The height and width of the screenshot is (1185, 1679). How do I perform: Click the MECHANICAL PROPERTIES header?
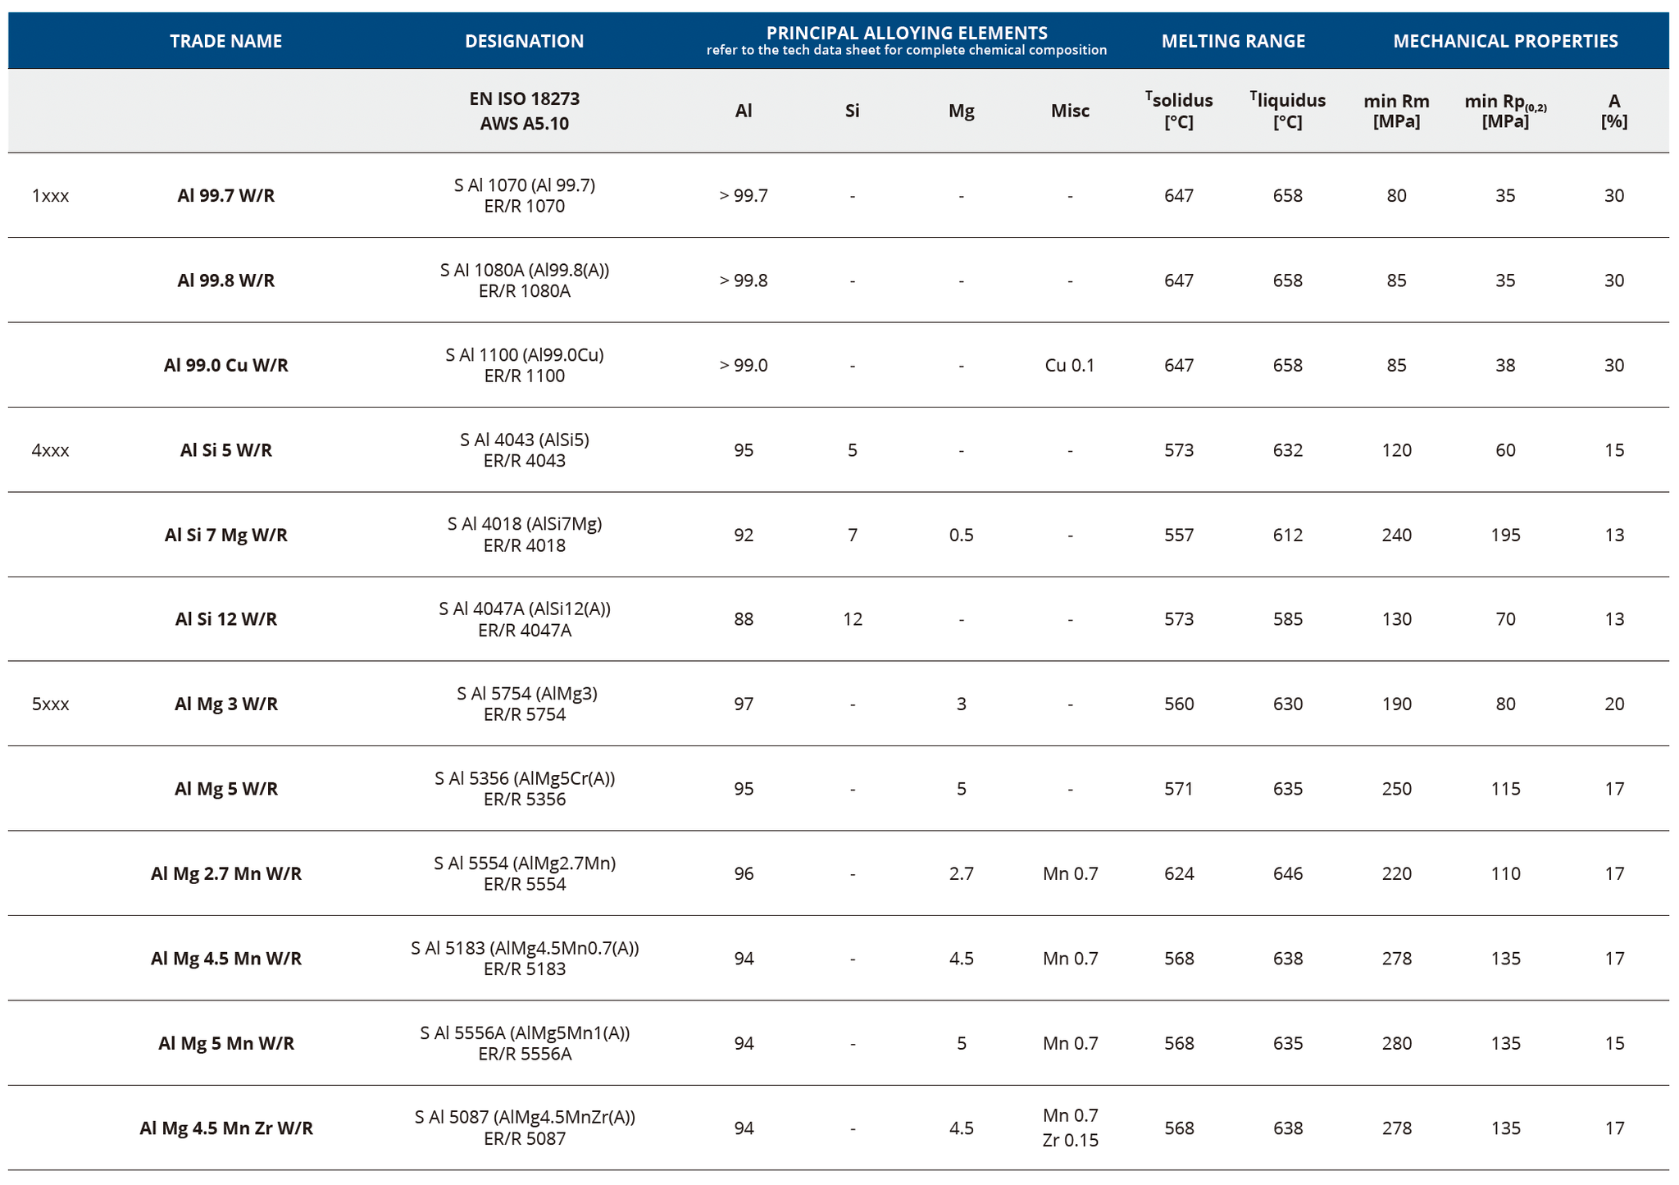click(1505, 41)
